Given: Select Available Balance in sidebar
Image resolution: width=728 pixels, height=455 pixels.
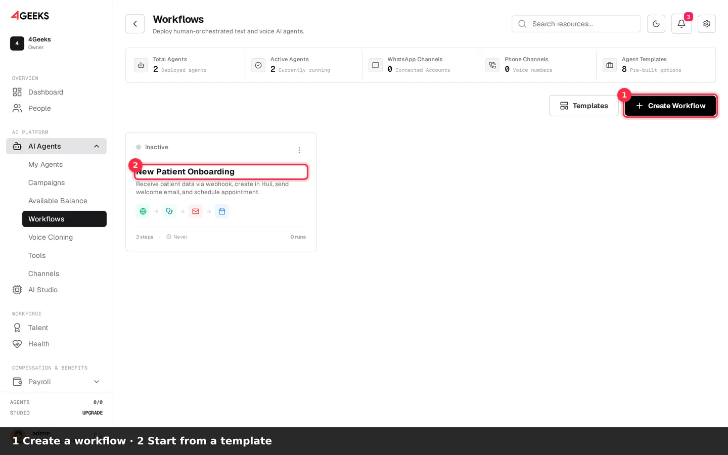Looking at the screenshot, I should (x=64, y=201).
